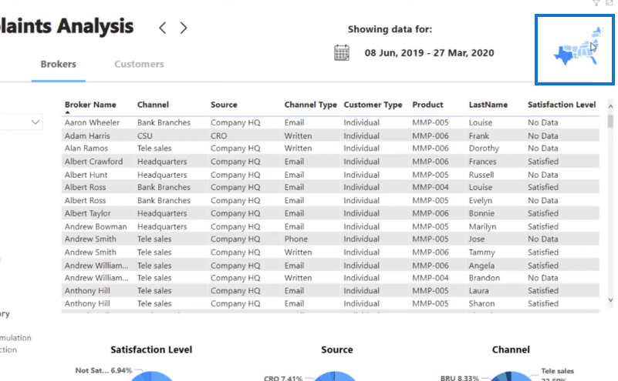Select Albert Hunt broker cell

point(86,175)
